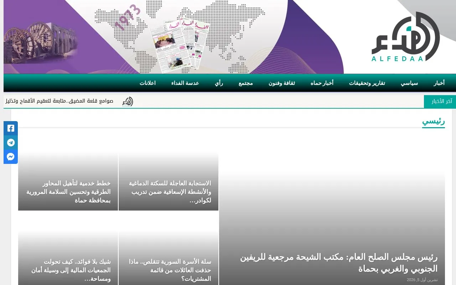Open the تقارير وتحقيقات menu item
Viewport: 456px width, 285px height.
(367, 83)
